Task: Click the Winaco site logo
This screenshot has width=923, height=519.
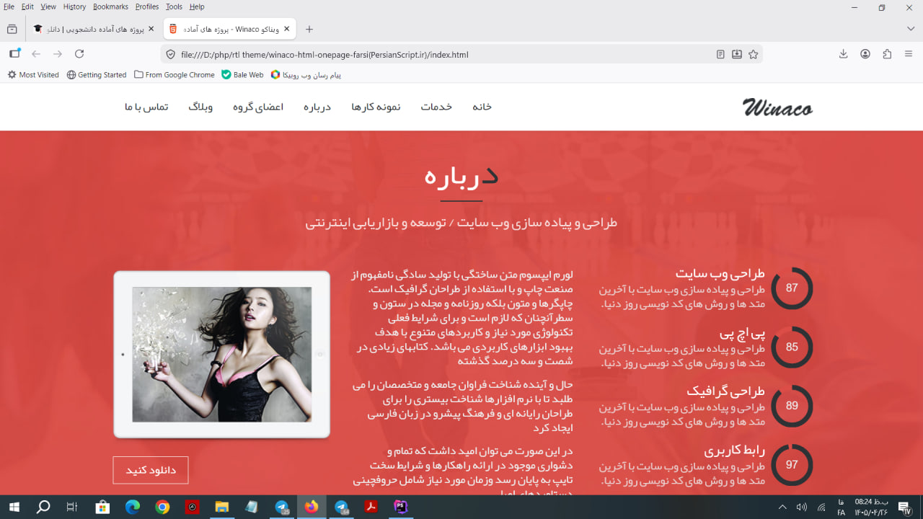Action: (777, 107)
